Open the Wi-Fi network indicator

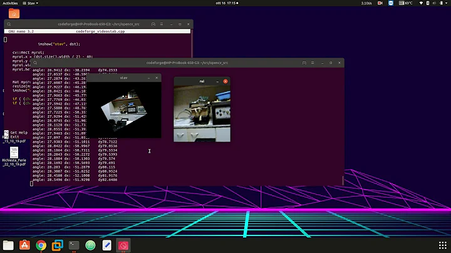(421, 3)
